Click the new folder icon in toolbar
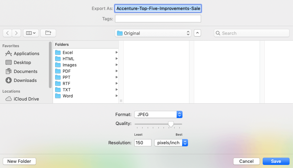Image resolution: width=293 pixels, height=168 pixels. pos(48,33)
